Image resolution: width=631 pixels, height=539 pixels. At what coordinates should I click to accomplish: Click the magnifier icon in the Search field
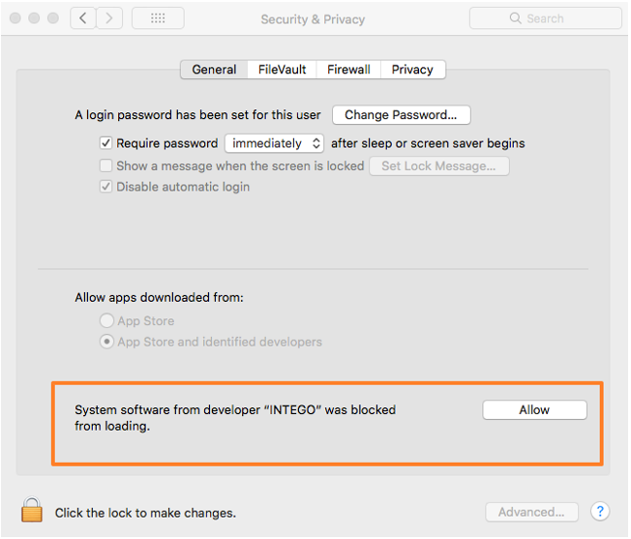pyautogui.click(x=515, y=18)
